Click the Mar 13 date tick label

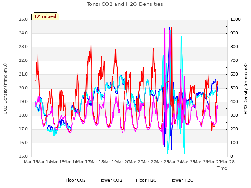tap(31, 162)
